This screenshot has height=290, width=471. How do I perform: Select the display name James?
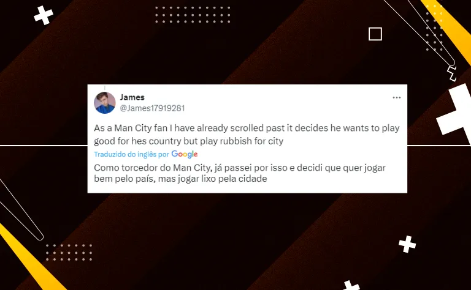click(x=132, y=97)
